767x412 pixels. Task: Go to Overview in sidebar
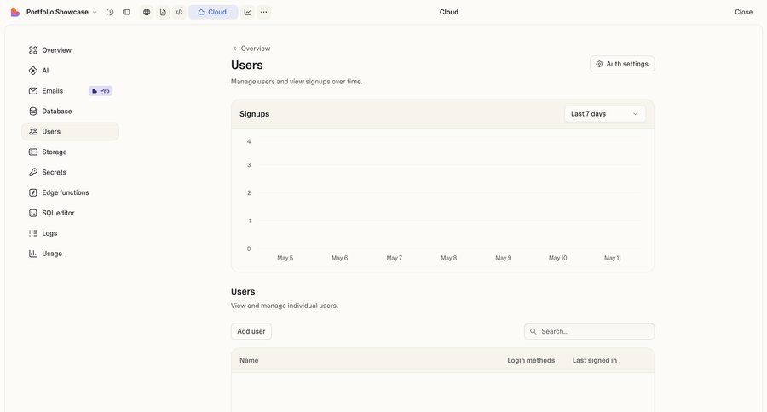pos(70,50)
